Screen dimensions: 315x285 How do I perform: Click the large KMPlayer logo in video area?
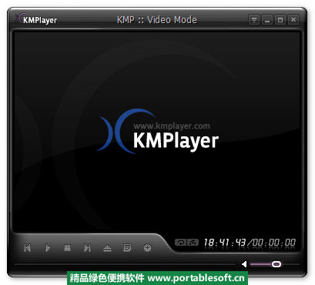click(158, 132)
